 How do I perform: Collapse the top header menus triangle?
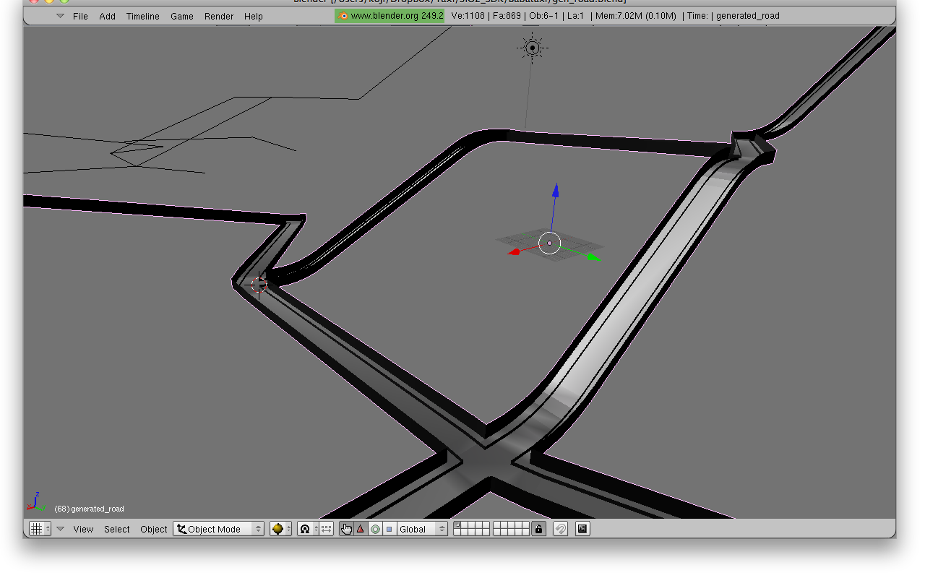pos(60,16)
